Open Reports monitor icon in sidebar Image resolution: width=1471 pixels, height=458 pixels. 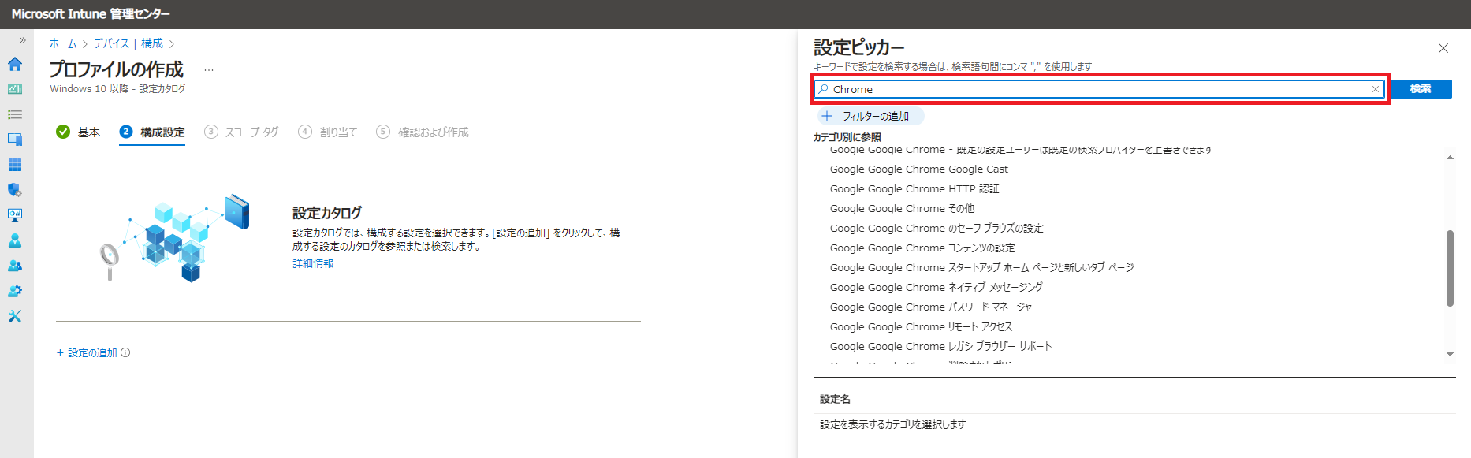coord(14,215)
